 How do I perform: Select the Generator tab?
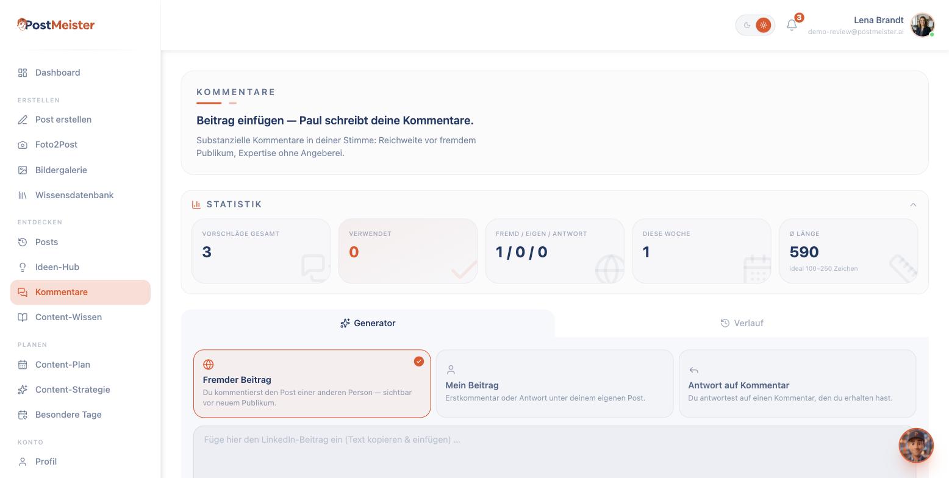[x=368, y=323]
